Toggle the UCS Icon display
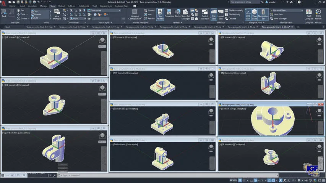The width and height of the screenshot is (326, 183). (248, 14)
